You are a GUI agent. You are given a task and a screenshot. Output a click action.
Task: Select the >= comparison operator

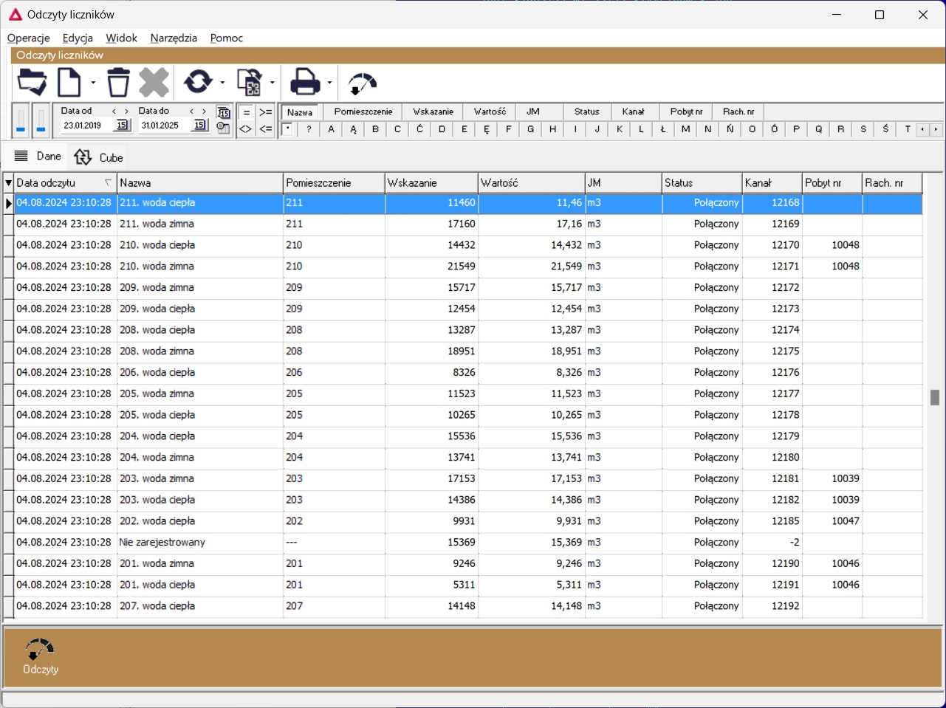[266, 112]
